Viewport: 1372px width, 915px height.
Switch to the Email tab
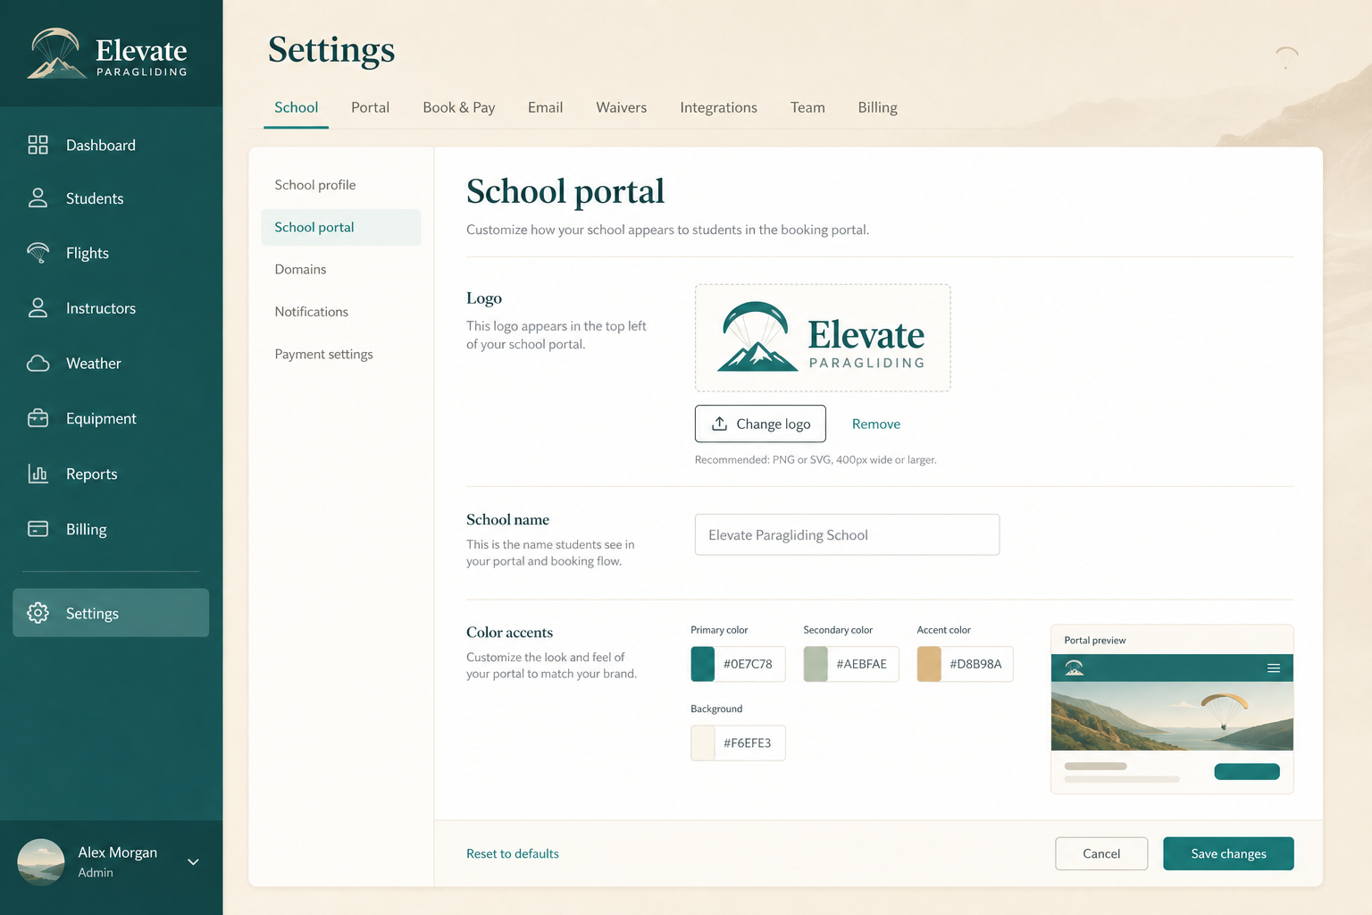click(x=545, y=107)
